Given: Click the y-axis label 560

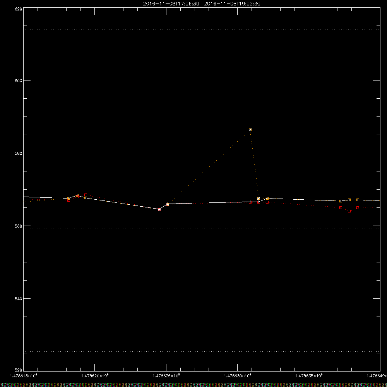Looking at the screenshot, I should pos(19,226).
